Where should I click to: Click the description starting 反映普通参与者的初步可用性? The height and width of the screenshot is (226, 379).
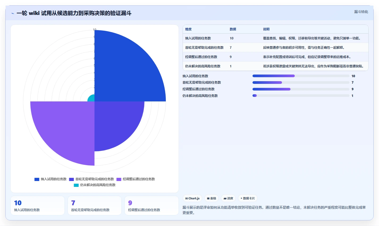(x=304, y=48)
